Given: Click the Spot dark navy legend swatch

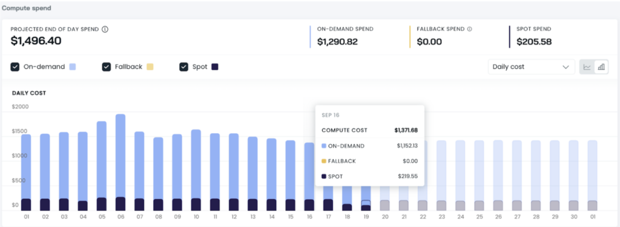Looking at the screenshot, I should point(215,67).
